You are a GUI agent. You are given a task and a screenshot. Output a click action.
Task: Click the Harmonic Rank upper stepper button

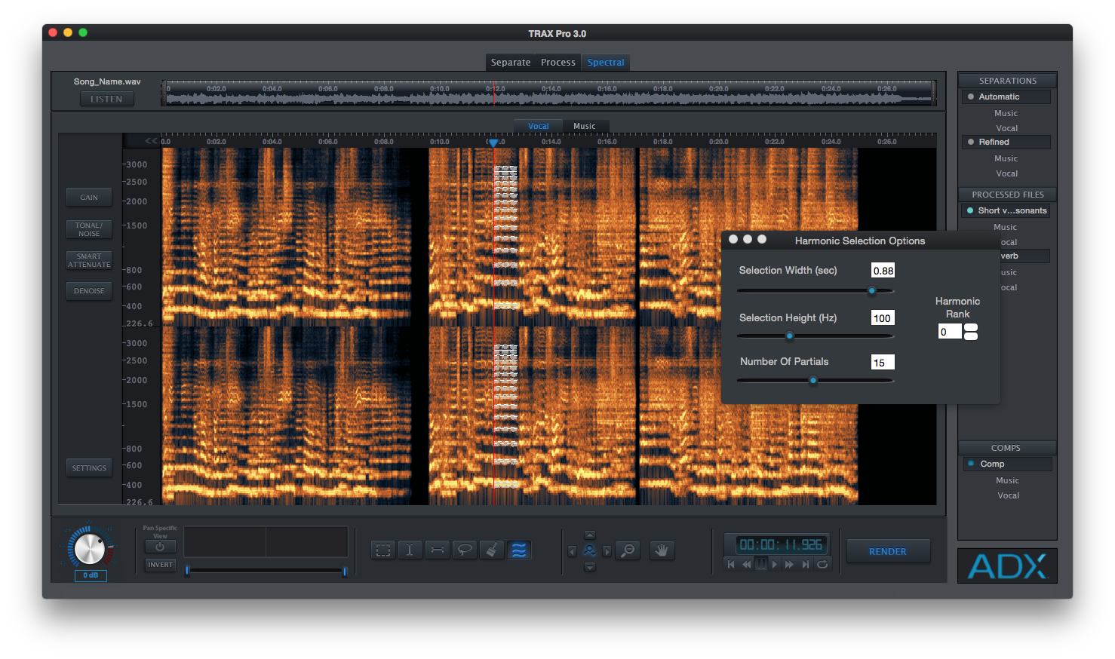(971, 328)
